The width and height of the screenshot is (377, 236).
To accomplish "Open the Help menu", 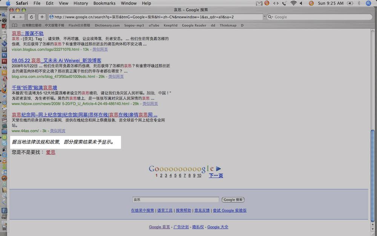I will tap(146, 3).
